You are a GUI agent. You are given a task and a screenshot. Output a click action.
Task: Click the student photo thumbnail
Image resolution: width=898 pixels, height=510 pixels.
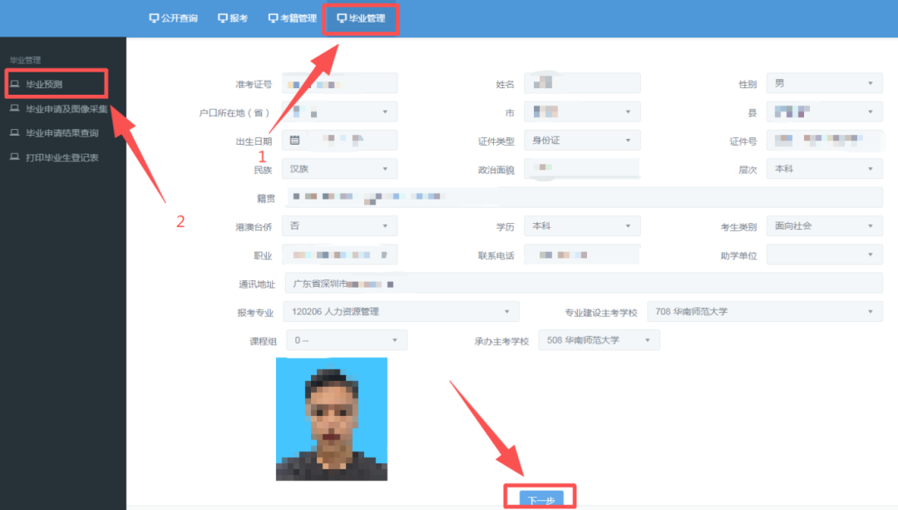332,418
